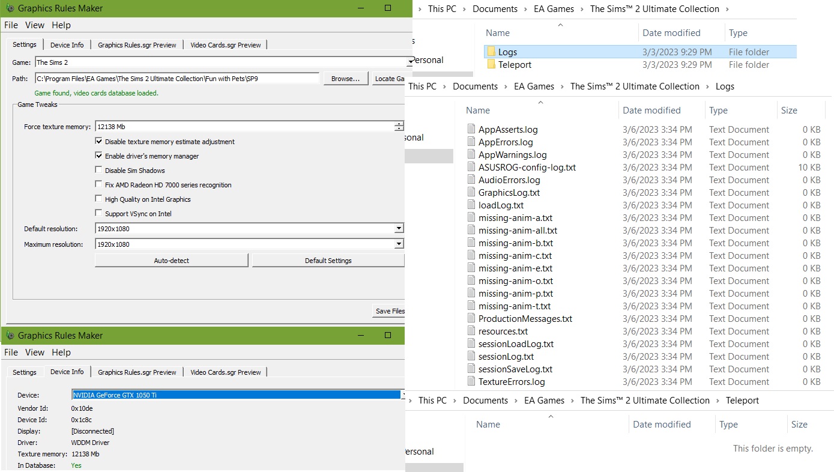The width and height of the screenshot is (834, 472).
Task: Click the Browse... button
Action: tap(345, 79)
